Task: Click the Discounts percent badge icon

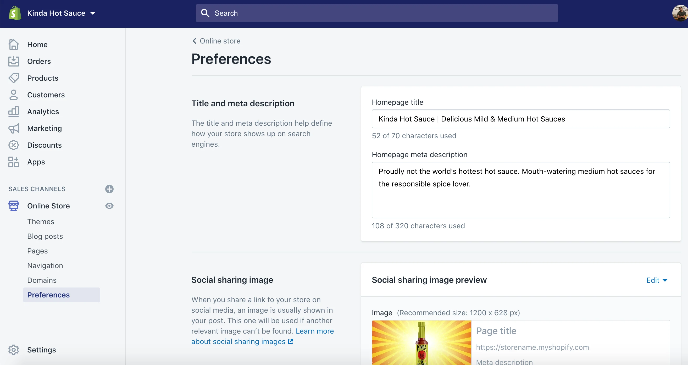Action: click(x=13, y=145)
